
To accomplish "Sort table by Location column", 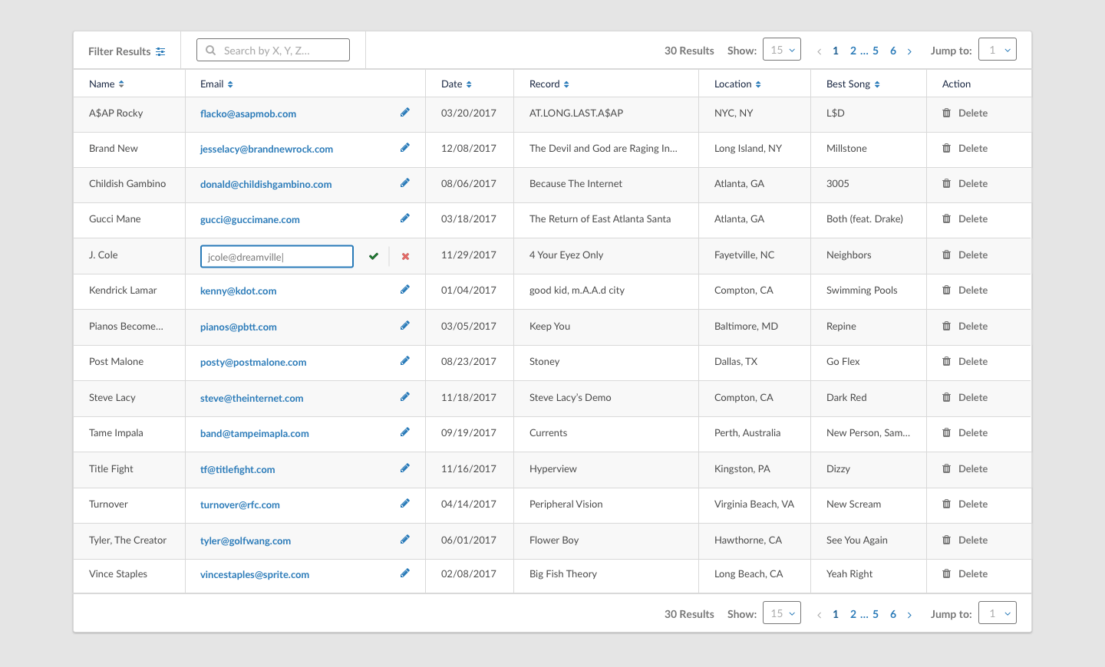I will [x=758, y=84].
